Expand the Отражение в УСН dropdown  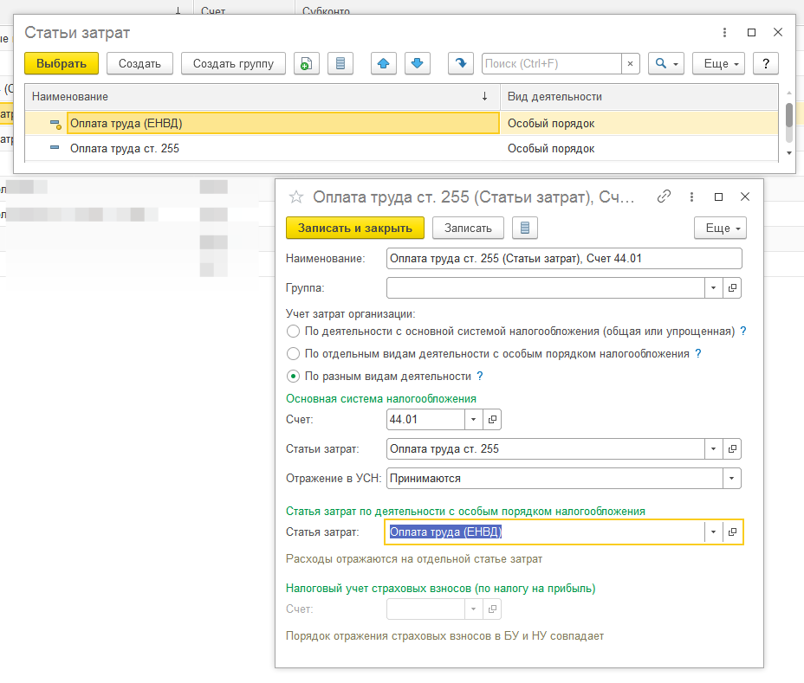[x=733, y=478]
